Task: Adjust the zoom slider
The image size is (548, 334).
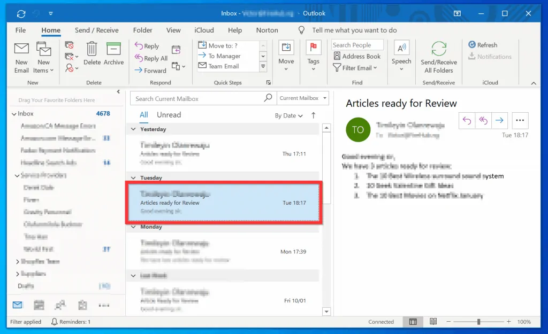Action: pos(478,322)
